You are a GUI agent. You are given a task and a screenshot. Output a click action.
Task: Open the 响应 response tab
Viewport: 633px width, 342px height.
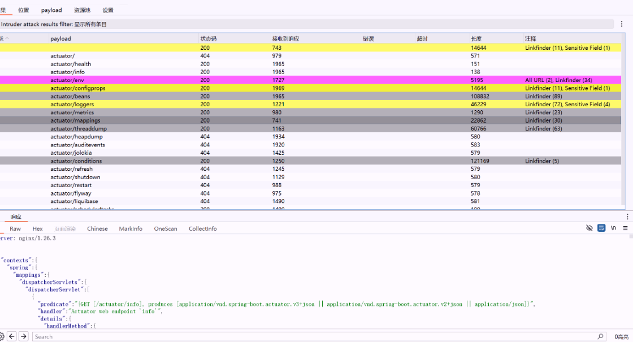pyautogui.click(x=15, y=217)
